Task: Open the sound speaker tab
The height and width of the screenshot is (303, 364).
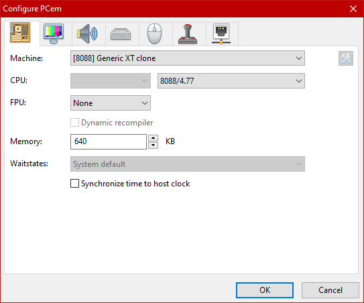Action: click(87, 34)
